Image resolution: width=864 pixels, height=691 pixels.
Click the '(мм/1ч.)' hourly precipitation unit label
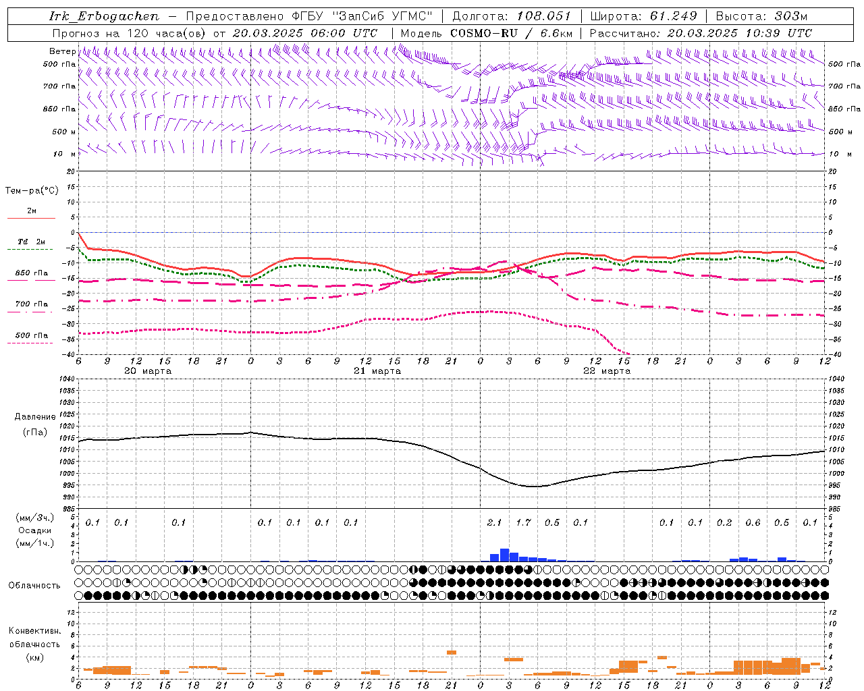(x=35, y=543)
